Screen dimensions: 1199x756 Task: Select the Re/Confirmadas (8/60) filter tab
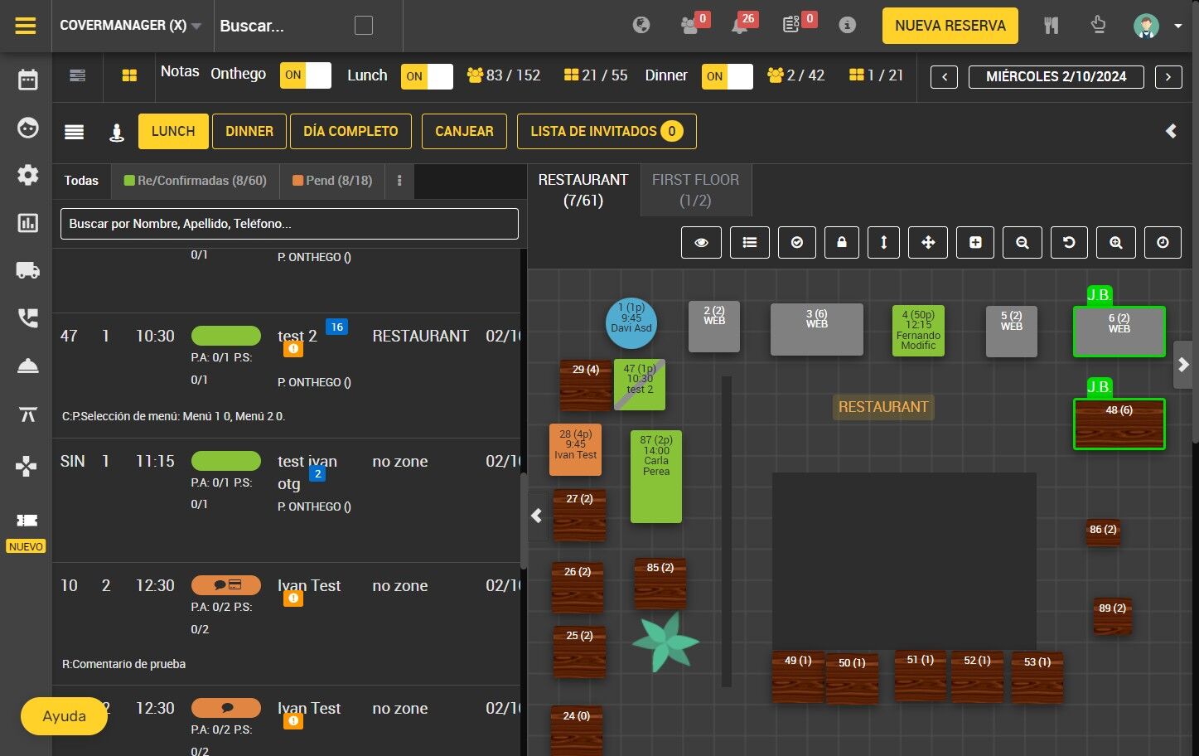[196, 181]
